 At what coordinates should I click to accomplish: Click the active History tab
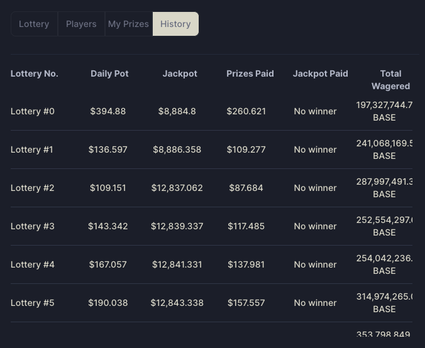[x=175, y=24]
